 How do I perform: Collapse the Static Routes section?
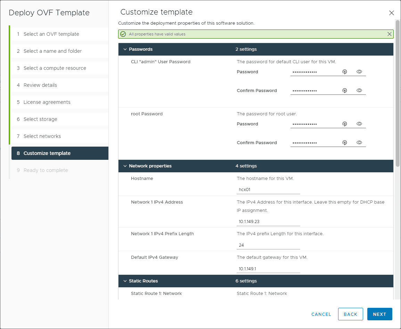(125, 281)
